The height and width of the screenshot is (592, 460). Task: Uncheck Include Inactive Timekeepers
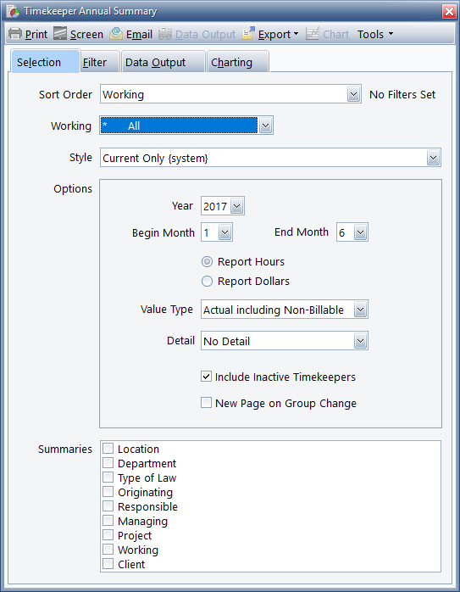(x=206, y=377)
